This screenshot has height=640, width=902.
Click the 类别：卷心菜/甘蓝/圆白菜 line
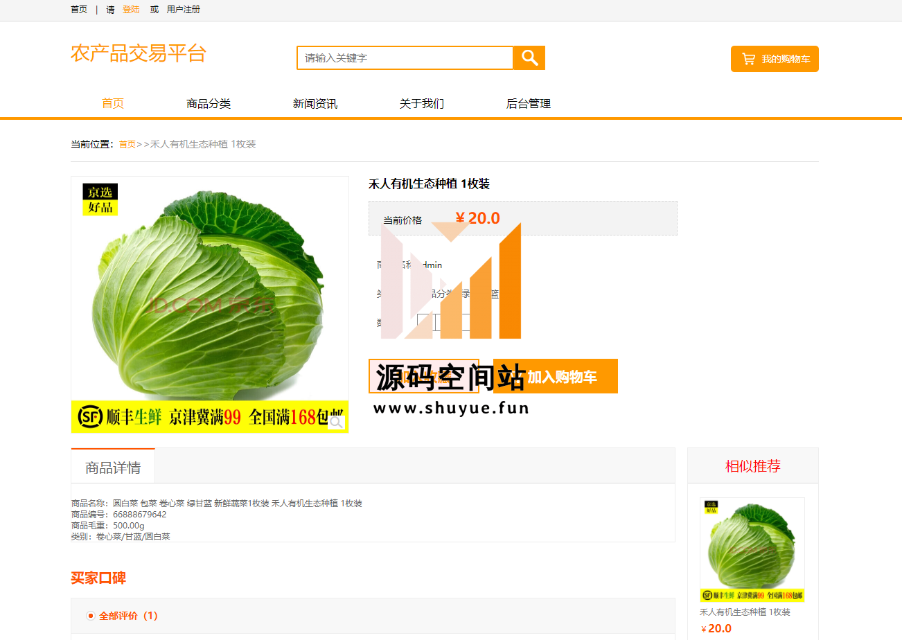[121, 537]
